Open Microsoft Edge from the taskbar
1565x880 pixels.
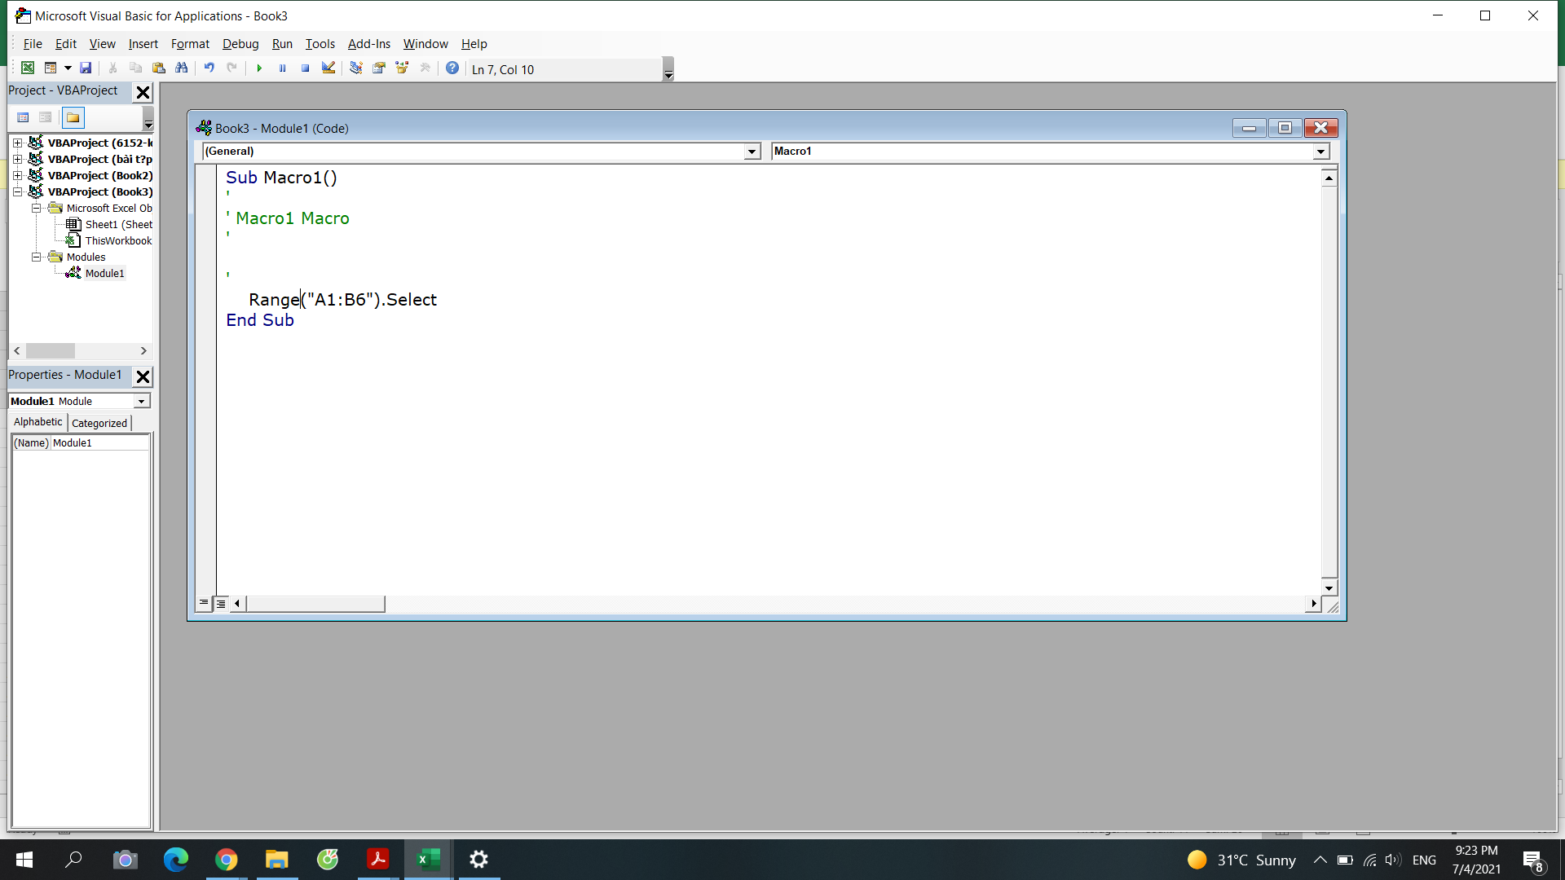pos(175,860)
